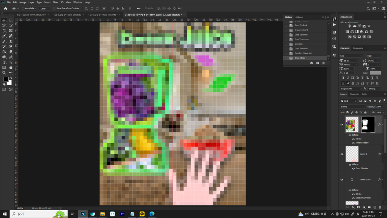
Task: Open Search icon in options bar
Action: (x=368, y=8)
